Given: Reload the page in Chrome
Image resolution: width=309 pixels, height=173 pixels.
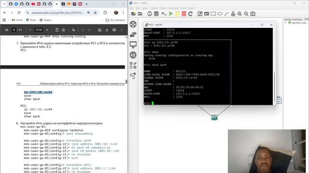Looking at the screenshot, I should pyautogui.click(x=19, y=12).
